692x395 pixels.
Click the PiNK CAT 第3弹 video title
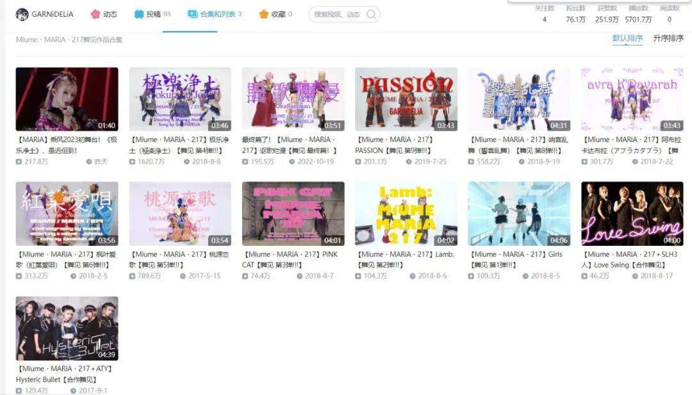[x=290, y=260]
